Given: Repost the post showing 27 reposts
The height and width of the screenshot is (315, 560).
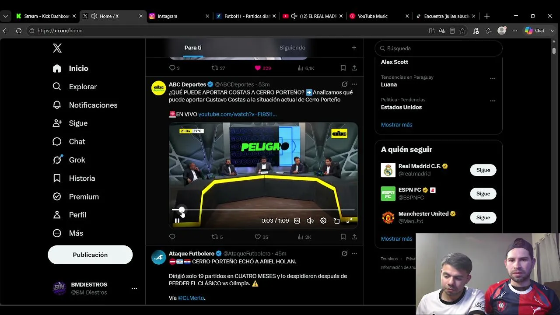Looking at the screenshot, I should point(218,68).
